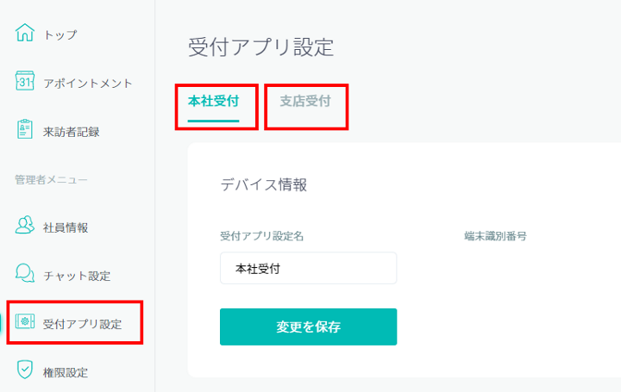621x392 pixels.
Task: Switch to the 本社受付 tab
Action: coord(213,101)
